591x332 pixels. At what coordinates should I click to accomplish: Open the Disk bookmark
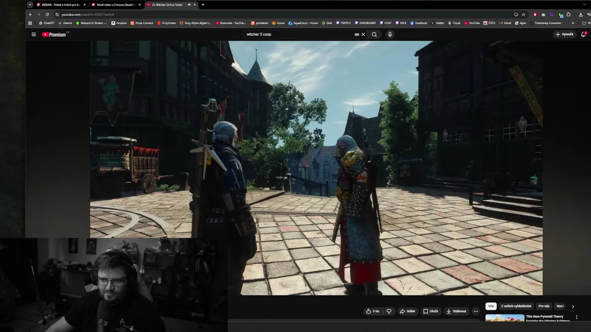pos(327,23)
